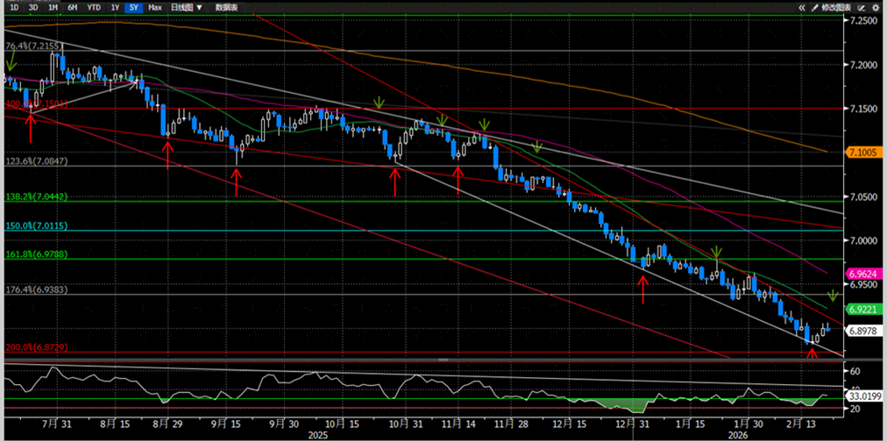
Task: Select the 100.0% Fibonacci level label
Action: click(x=36, y=104)
